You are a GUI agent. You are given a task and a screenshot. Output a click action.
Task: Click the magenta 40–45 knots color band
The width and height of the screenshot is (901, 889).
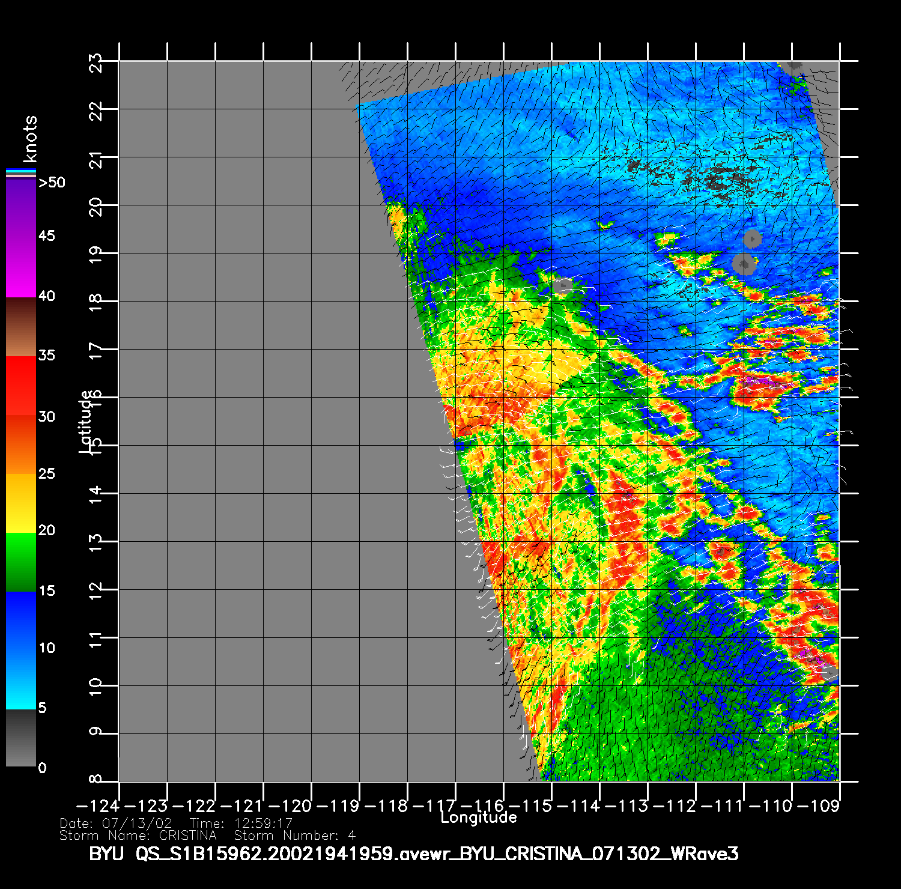point(21,267)
